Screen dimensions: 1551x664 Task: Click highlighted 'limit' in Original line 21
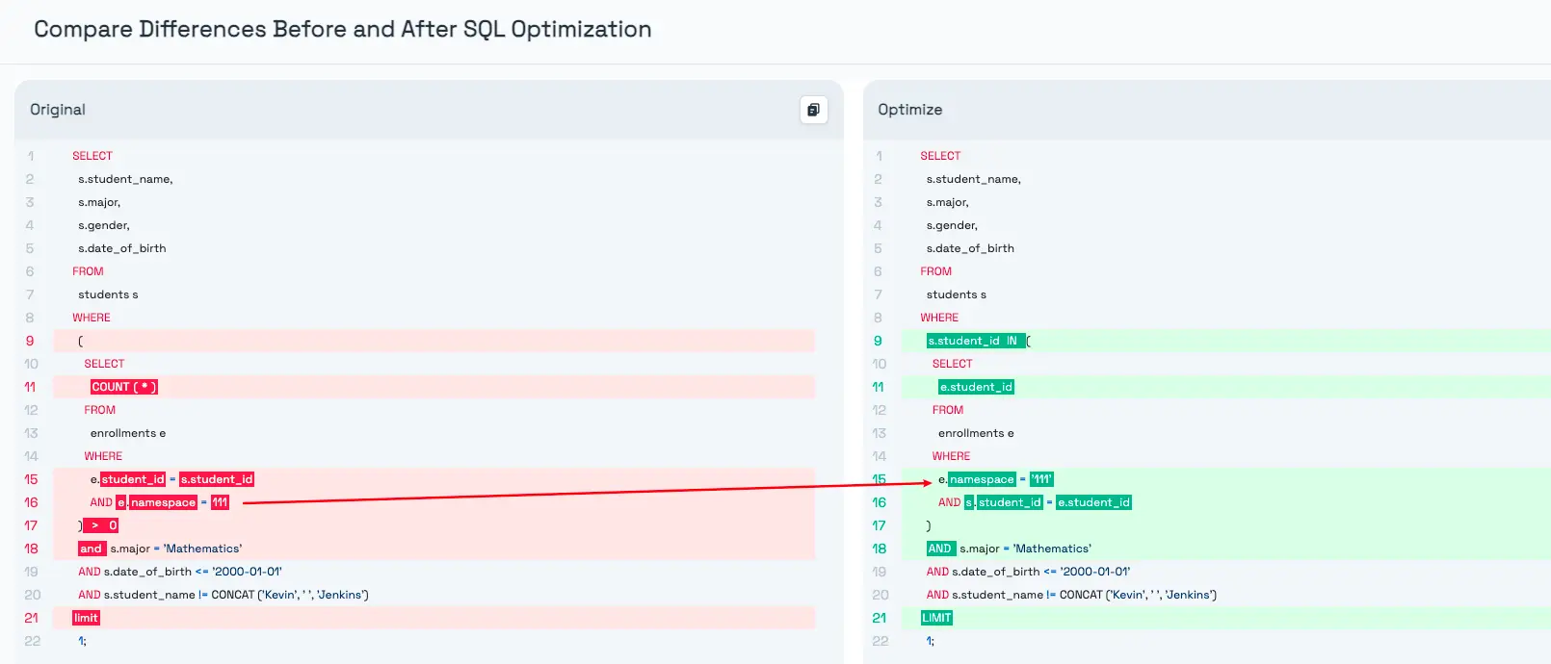(x=87, y=618)
